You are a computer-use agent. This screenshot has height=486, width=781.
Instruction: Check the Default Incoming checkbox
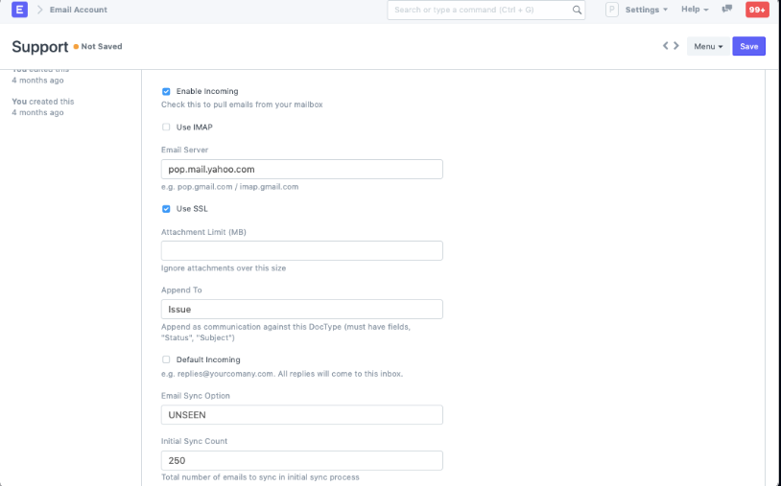tap(166, 359)
